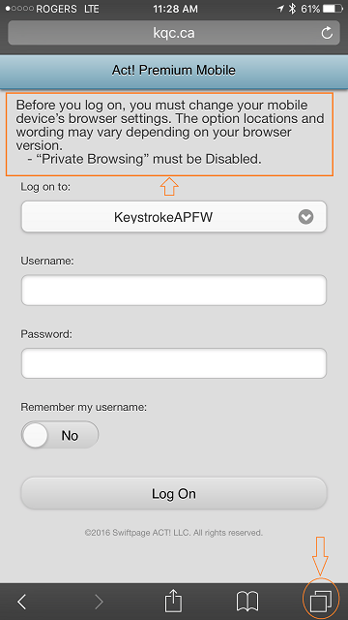Tap the Safari forward arrow
This screenshot has height=620, width=348.
[99, 602]
